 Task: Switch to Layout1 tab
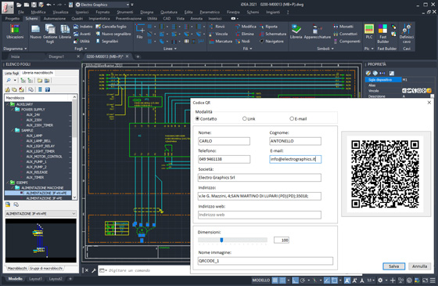click(35, 279)
